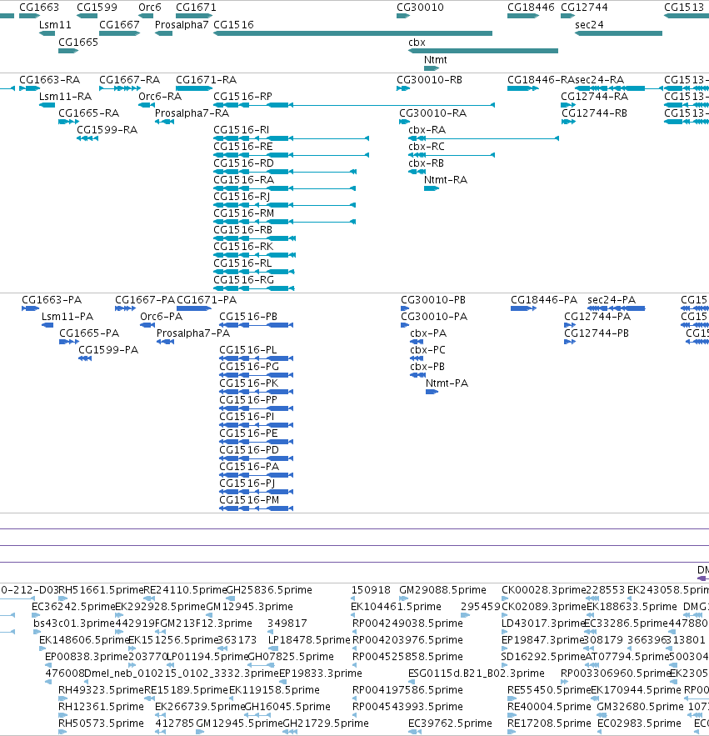
Task: Click EST RP004249038.5prime
Action: tap(355, 632)
